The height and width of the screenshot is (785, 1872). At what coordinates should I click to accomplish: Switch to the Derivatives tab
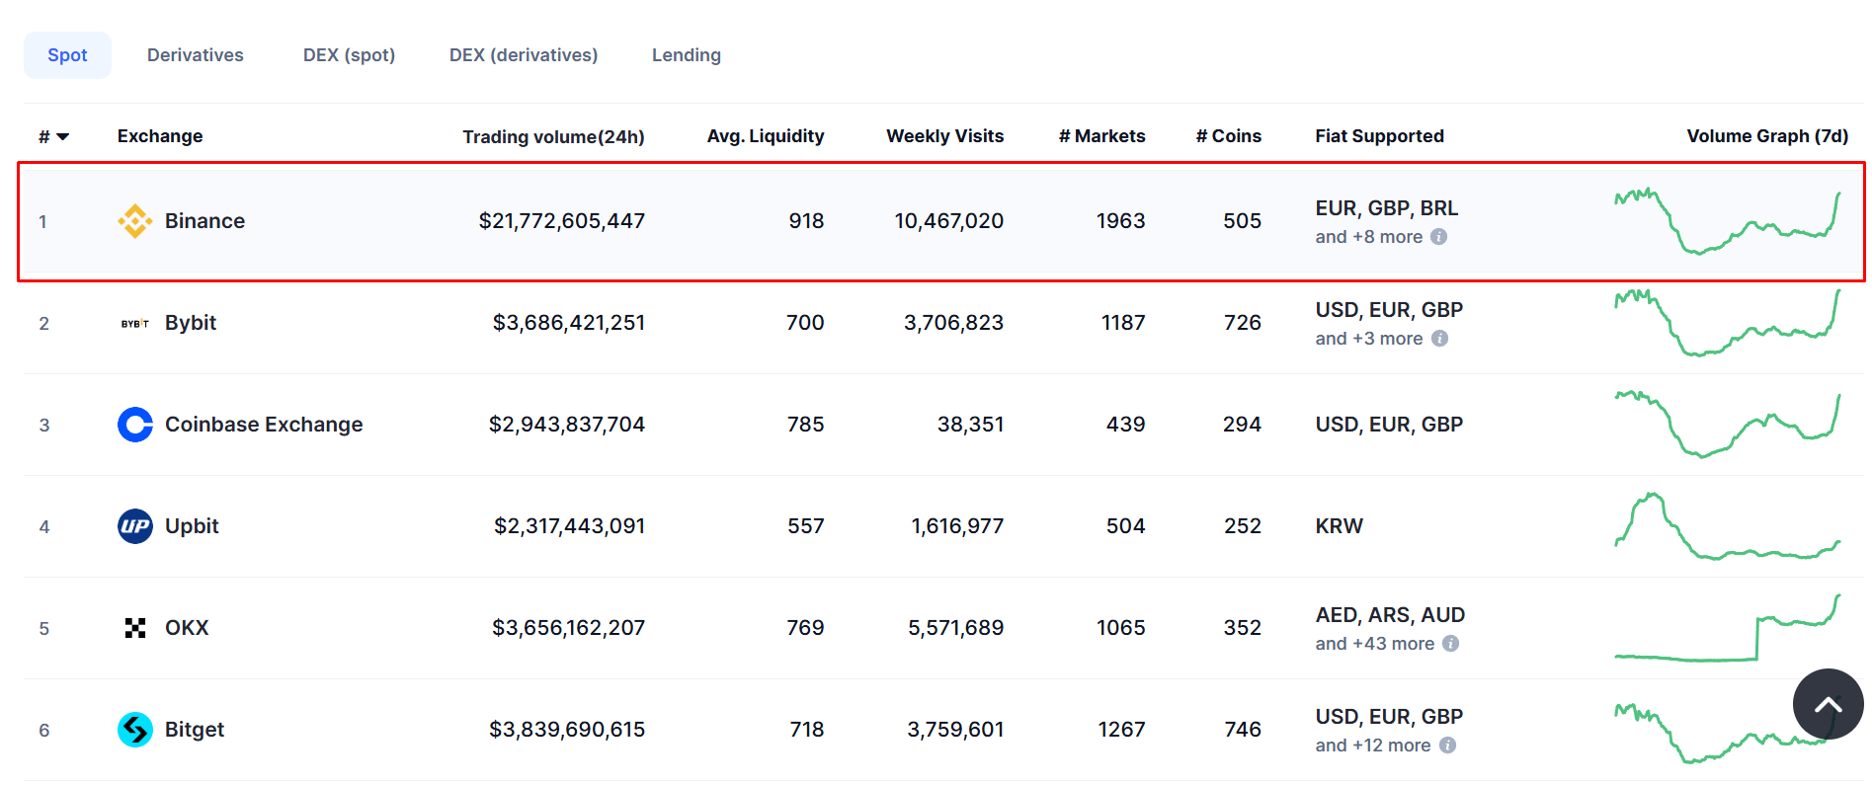(x=196, y=55)
